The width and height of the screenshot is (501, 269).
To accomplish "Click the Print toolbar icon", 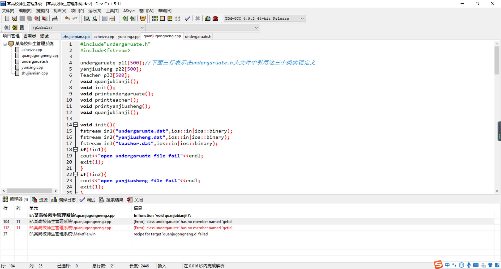I will point(55,18).
